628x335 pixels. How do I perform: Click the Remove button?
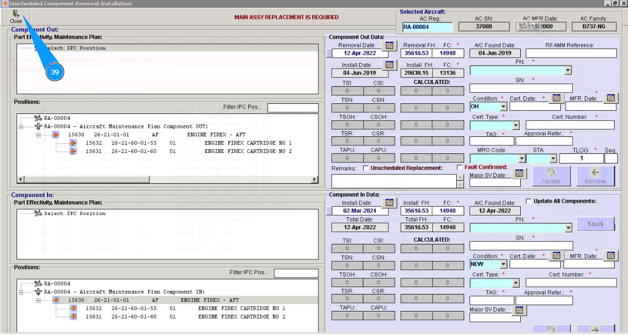tap(595, 176)
